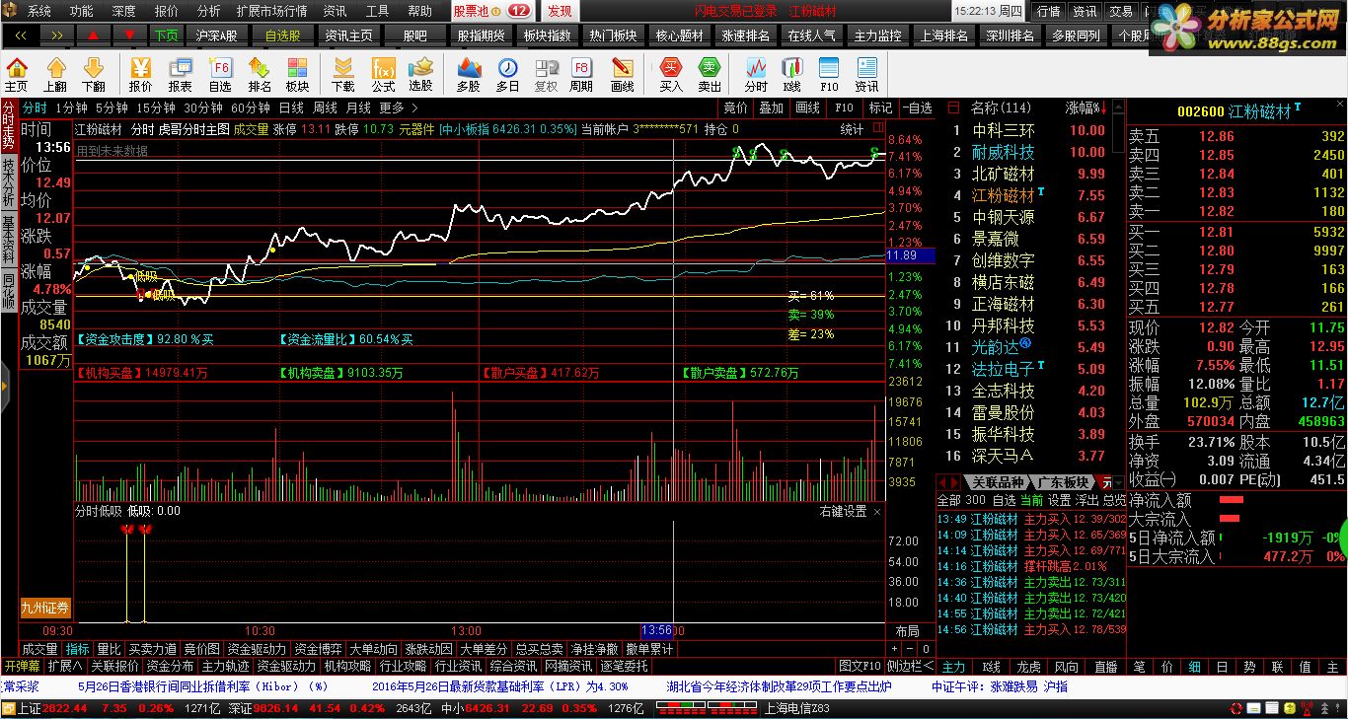Select 横店东磁 in stock list

tap(1004, 282)
